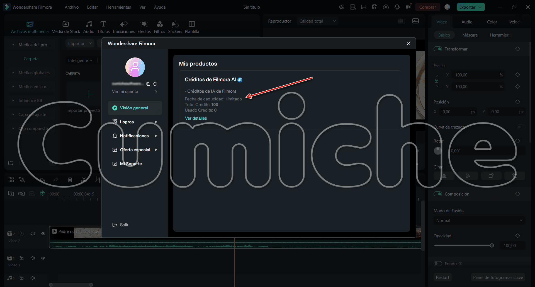Open the Calidad total dropdown

(x=317, y=21)
